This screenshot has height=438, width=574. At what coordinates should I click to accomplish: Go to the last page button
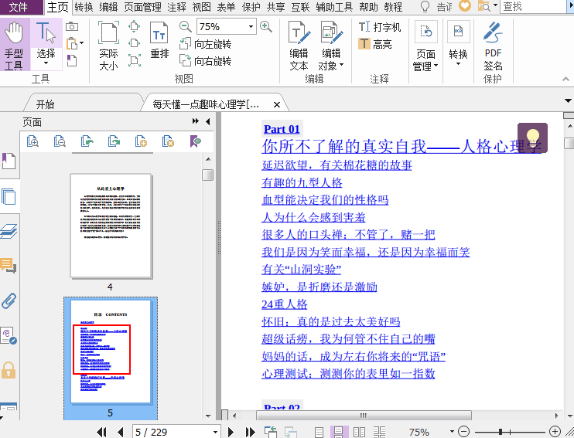coord(251,432)
